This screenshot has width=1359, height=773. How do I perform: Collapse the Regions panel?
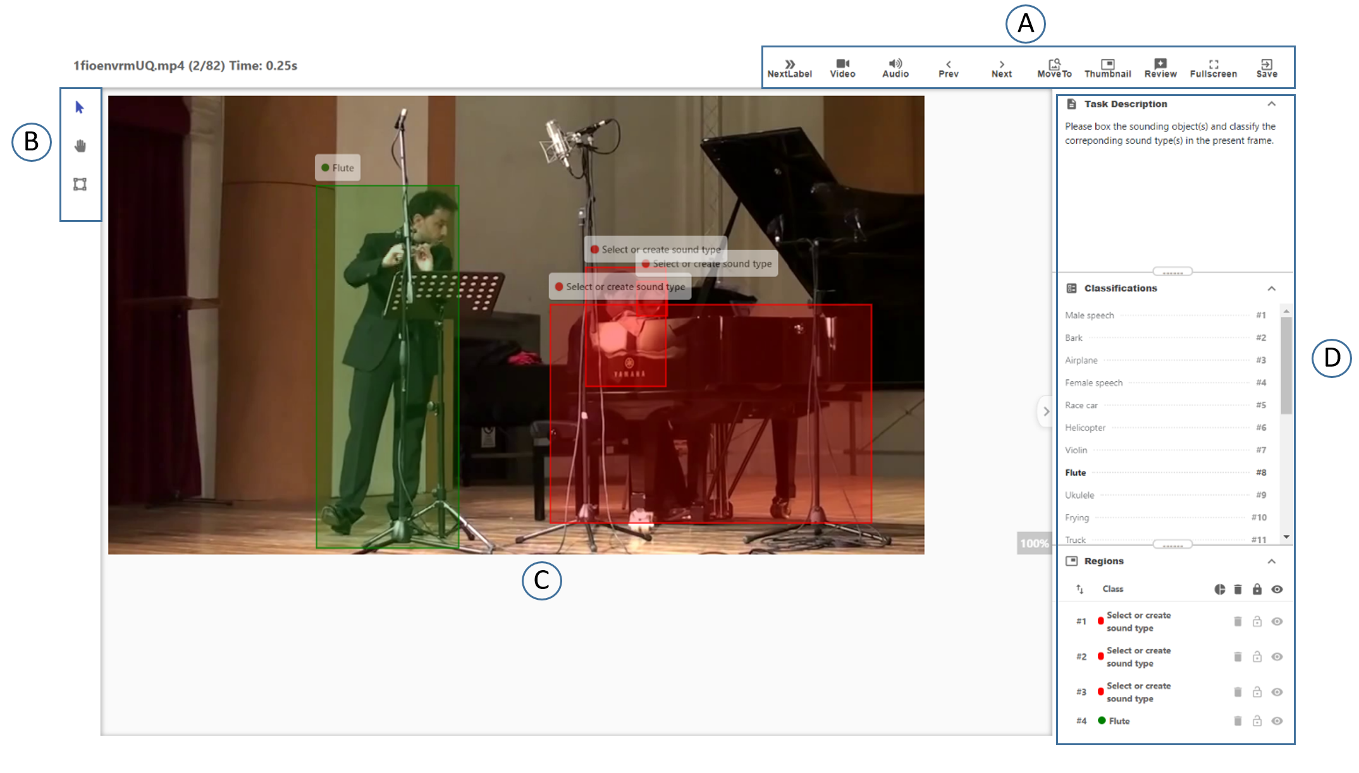point(1272,561)
